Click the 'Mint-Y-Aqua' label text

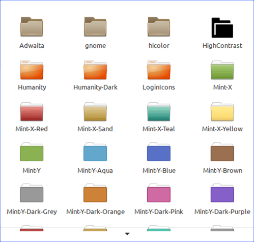(95, 171)
